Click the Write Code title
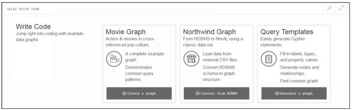The width and height of the screenshot is (352, 110). tap(33, 27)
